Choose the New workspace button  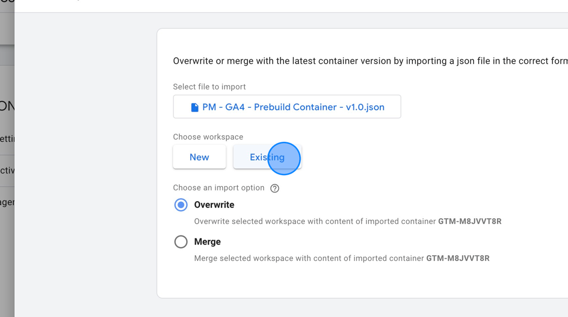199,157
